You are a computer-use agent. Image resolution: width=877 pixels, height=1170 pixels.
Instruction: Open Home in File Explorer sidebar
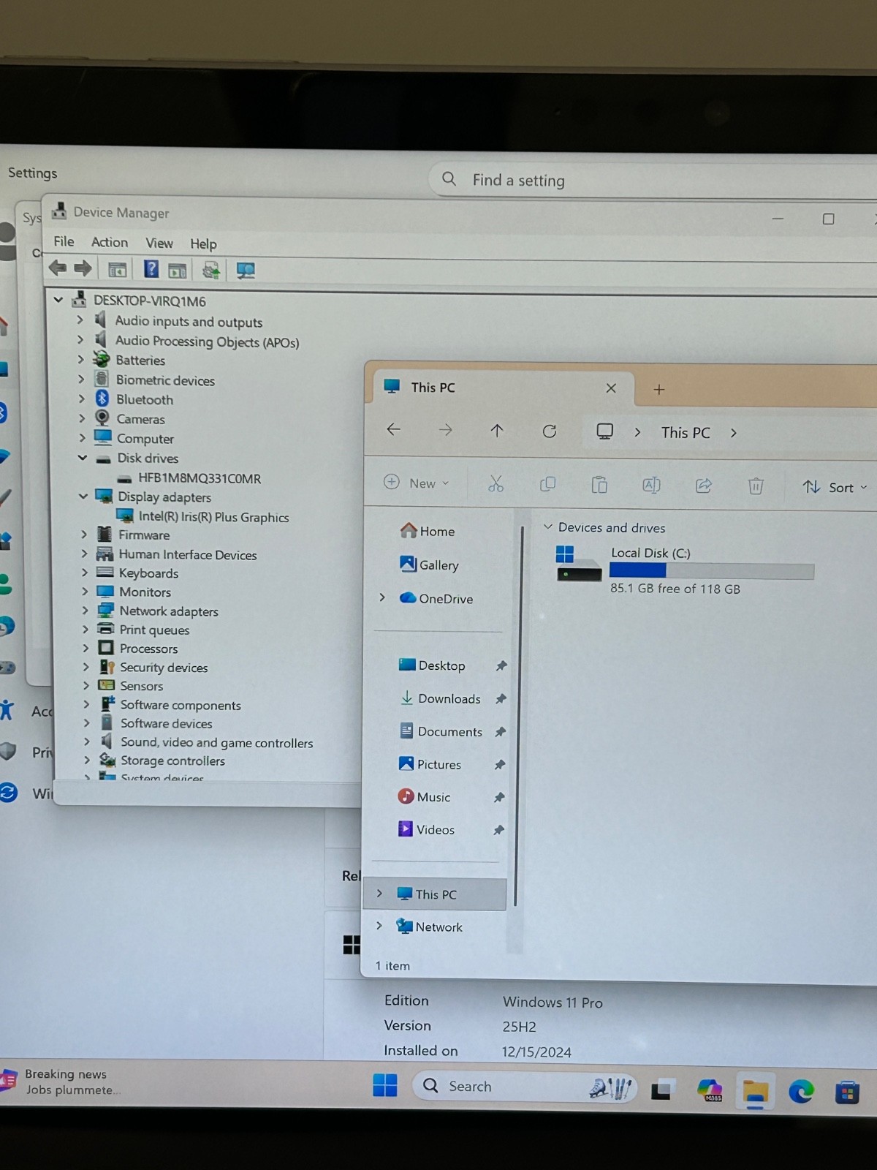coord(428,531)
